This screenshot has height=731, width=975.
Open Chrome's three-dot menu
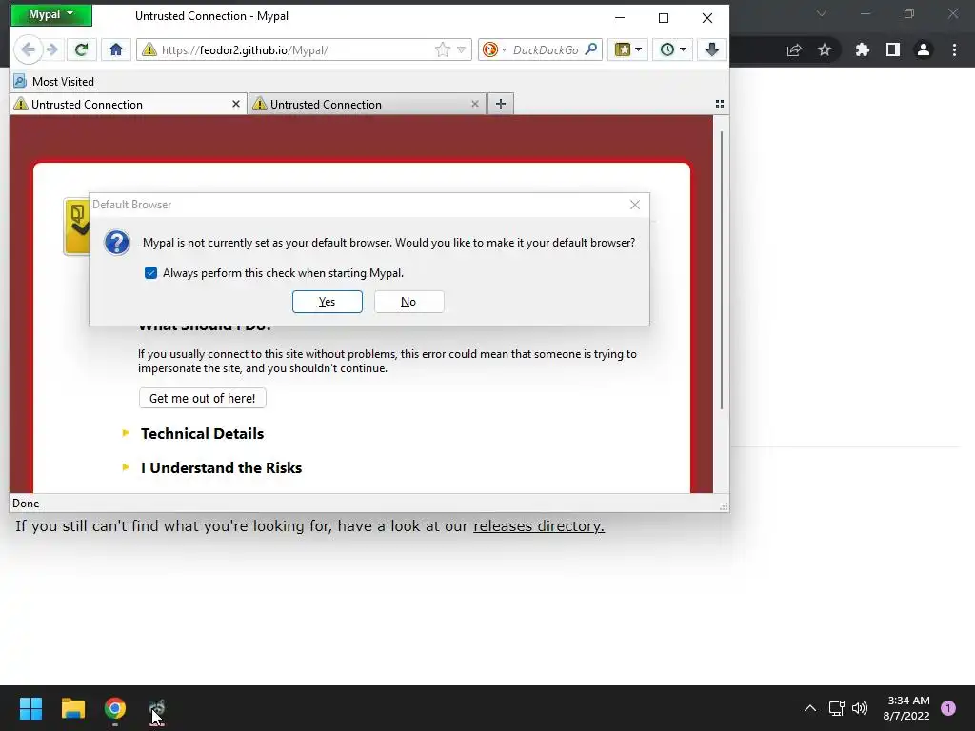click(x=954, y=49)
